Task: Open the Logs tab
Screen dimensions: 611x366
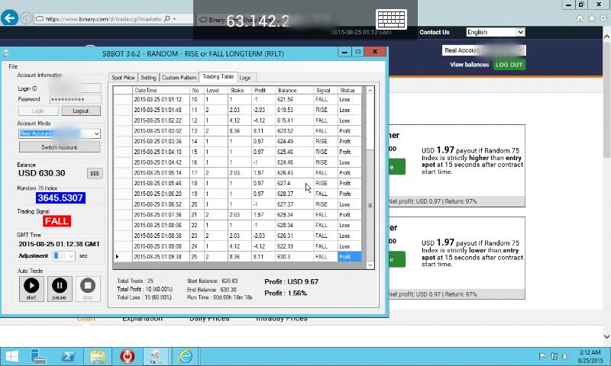Action: click(x=245, y=78)
